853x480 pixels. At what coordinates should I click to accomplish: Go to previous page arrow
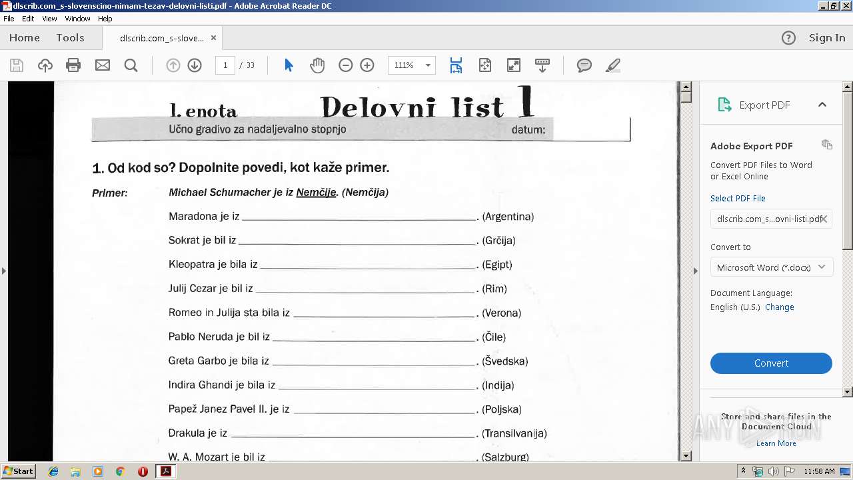pos(173,65)
